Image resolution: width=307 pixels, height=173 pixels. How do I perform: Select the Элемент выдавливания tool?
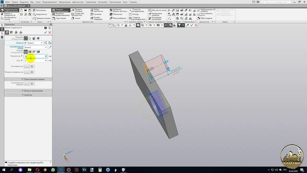[61, 10]
